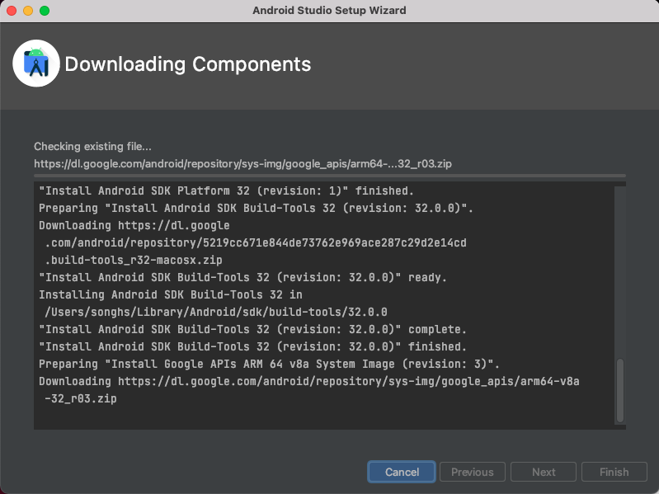Click the disabled Previous button
The height and width of the screenshot is (494, 659).
coord(473,472)
